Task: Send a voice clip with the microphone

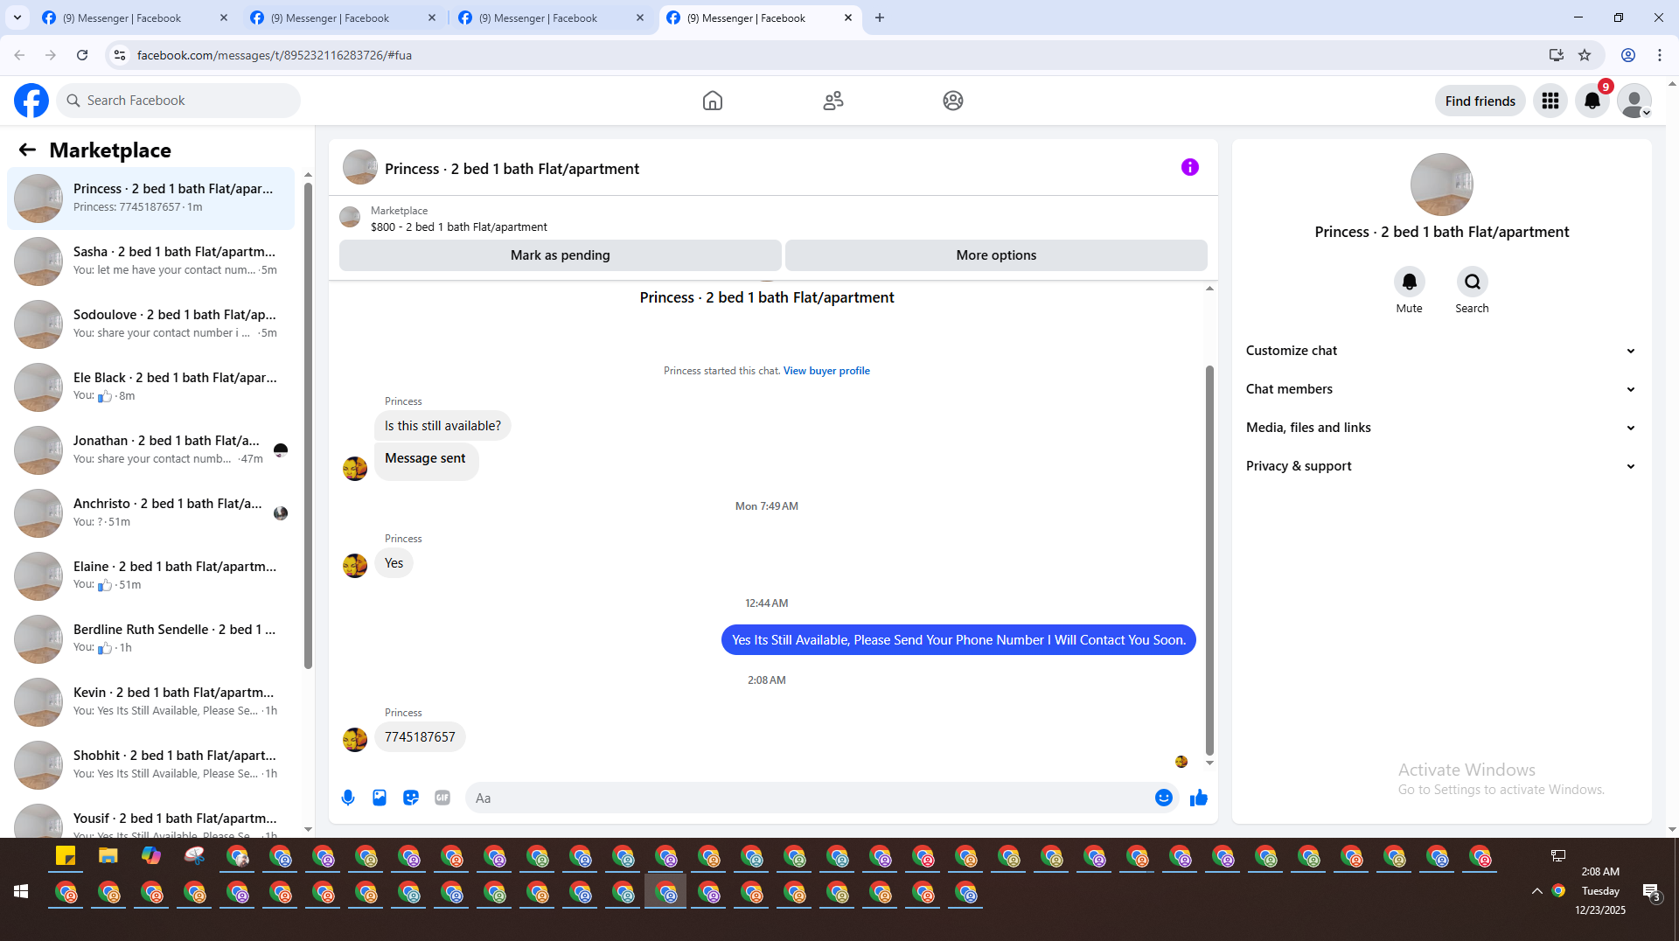Action: pos(348,798)
